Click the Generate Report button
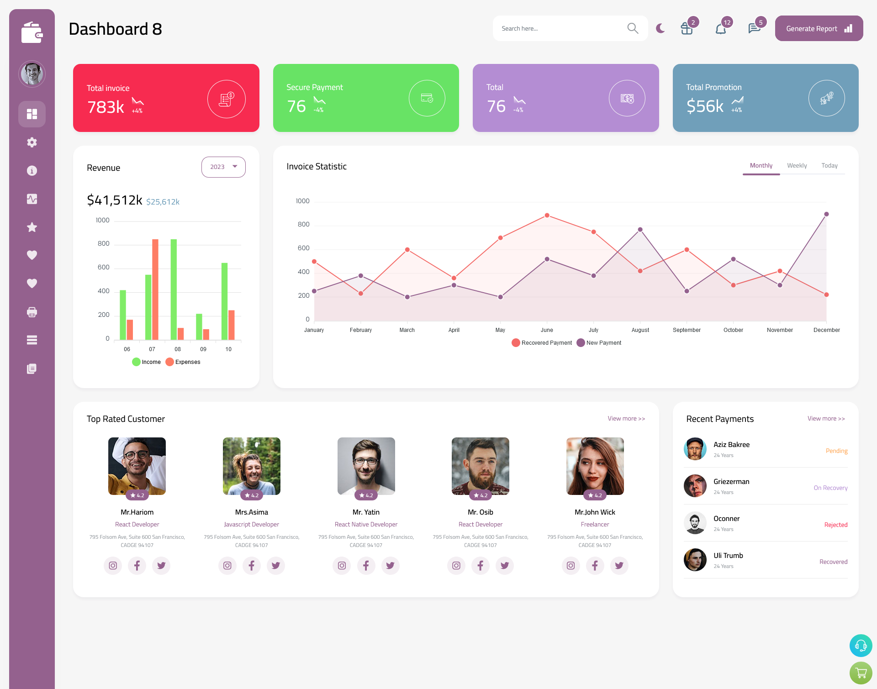Viewport: 877px width, 689px height. 817,28
